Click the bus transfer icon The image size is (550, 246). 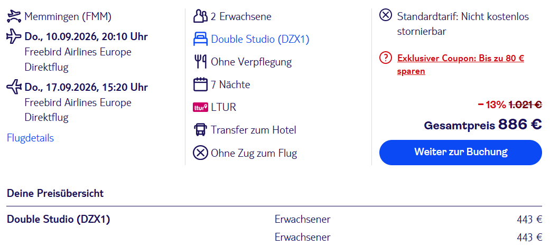(201, 130)
